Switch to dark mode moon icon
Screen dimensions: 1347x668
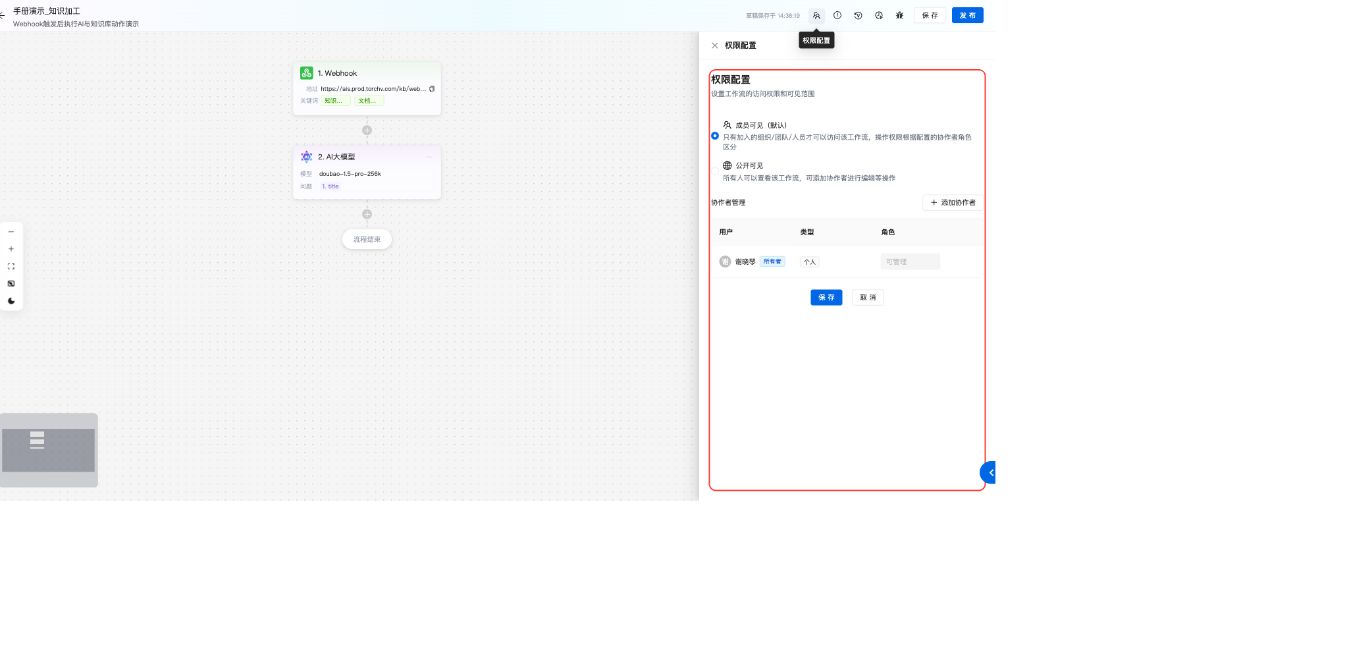coord(11,301)
